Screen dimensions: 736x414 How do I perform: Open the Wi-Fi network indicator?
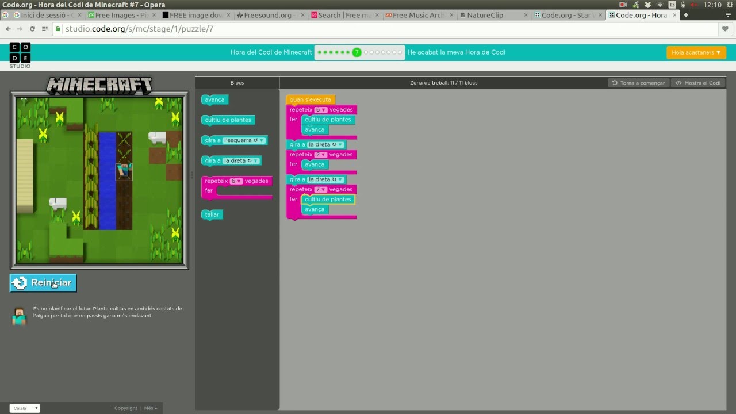click(660, 5)
